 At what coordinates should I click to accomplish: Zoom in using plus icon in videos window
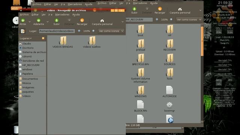tap(93, 31)
